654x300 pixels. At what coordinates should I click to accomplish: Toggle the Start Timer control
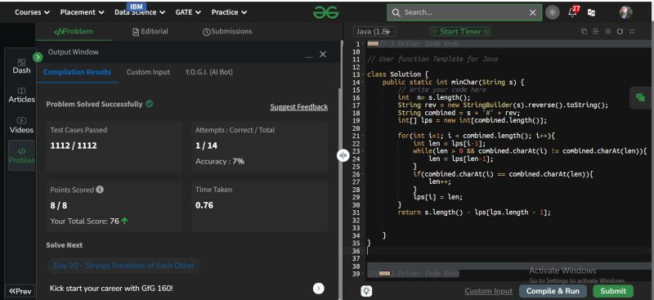pyautogui.click(x=460, y=32)
